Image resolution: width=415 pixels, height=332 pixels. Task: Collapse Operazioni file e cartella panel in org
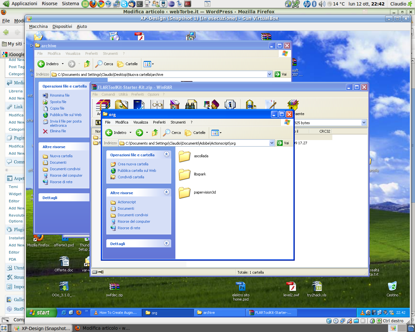click(167, 154)
